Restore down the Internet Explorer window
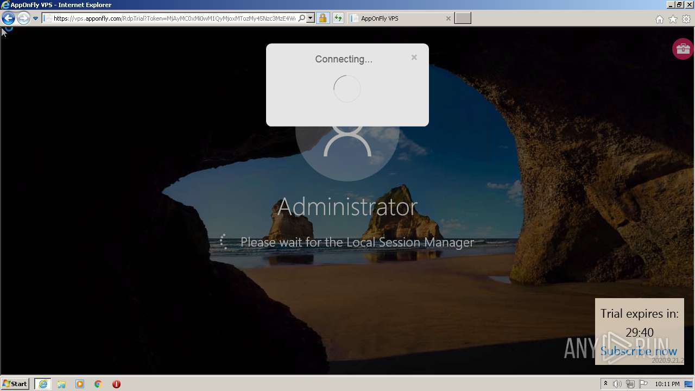Viewport: 695px width, 391px height. coord(679,4)
